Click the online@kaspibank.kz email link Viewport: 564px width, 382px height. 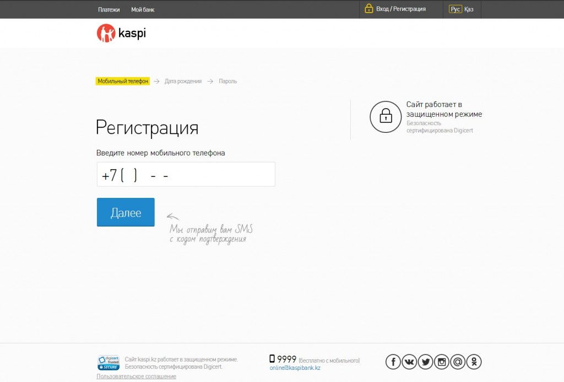pyautogui.click(x=295, y=368)
